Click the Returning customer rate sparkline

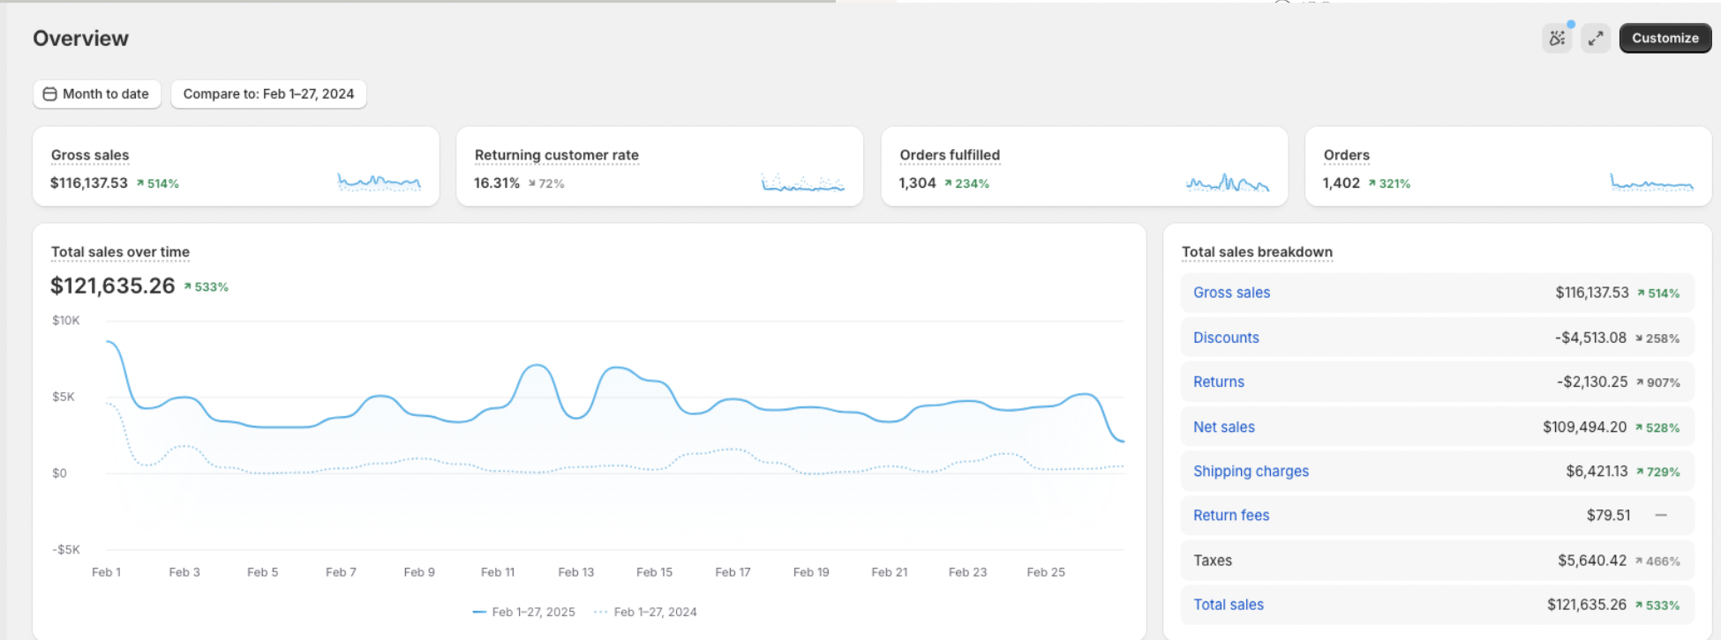click(803, 182)
